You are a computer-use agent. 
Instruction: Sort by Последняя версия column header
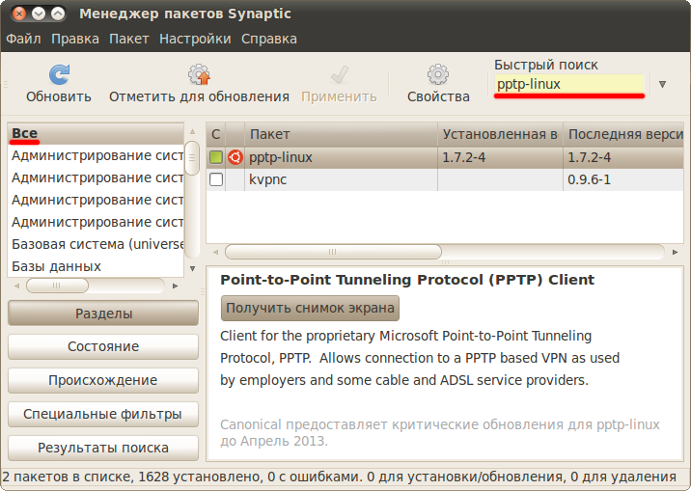click(x=623, y=134)
